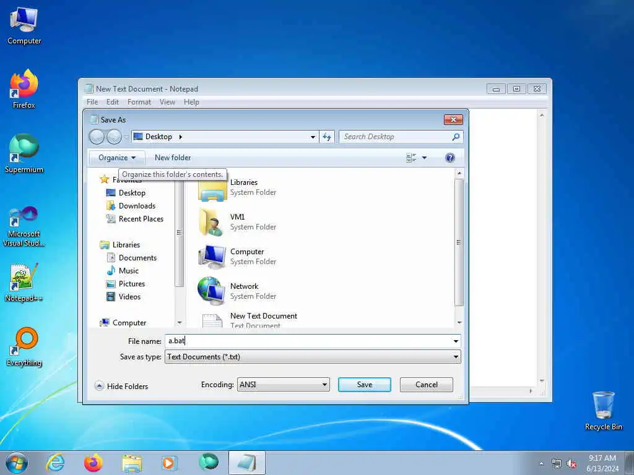Click the search magnifier icon
The image size is (634, 475).
(x=456, y=137)
